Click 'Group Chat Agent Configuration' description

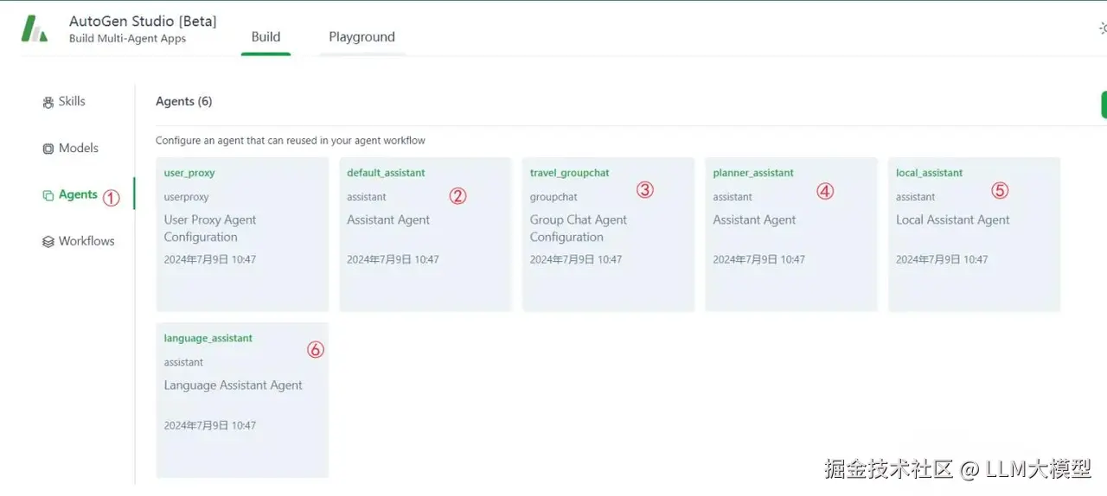pyautogui.click(x=579, y=228)
